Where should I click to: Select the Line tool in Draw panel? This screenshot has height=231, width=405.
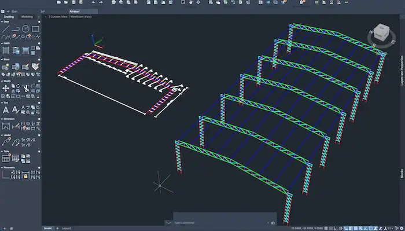tap(6, 29)
